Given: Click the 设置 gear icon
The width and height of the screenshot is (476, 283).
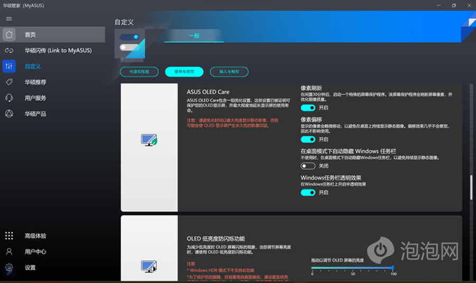Looking at the screenshot, I should tap(9, 267).
